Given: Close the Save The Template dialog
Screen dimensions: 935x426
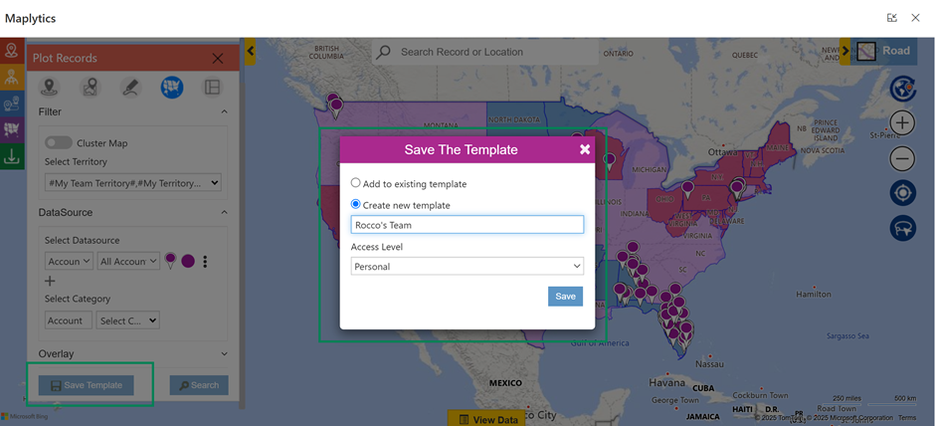Looking at the screenshot, I should (x=585, y=149).
